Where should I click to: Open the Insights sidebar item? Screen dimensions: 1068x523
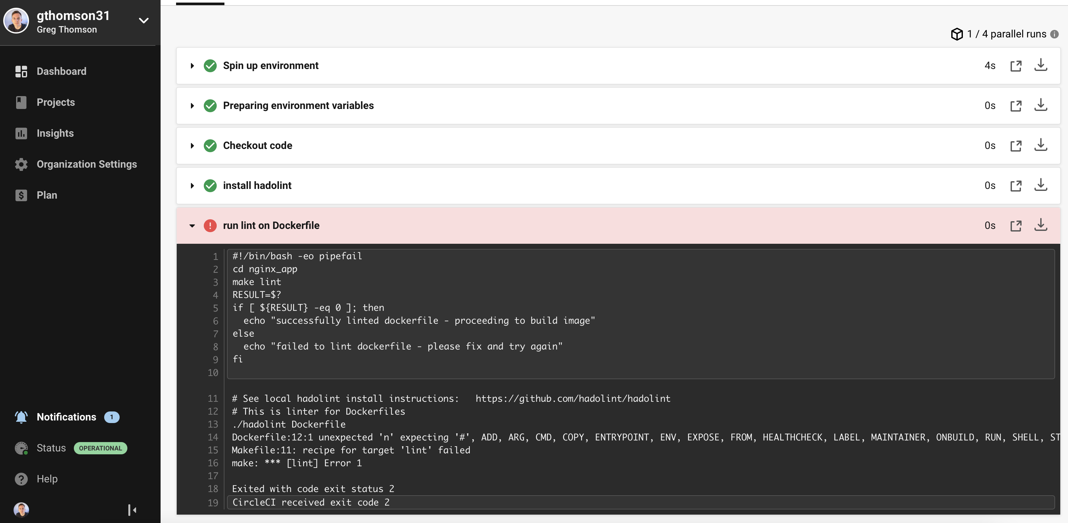tap(55, 133)
